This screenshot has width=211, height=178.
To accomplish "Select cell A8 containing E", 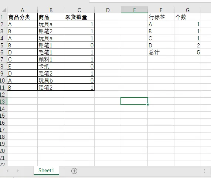I will [x=22, y=66].
